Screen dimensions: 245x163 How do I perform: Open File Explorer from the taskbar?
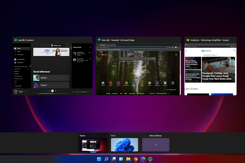[128, 159]
